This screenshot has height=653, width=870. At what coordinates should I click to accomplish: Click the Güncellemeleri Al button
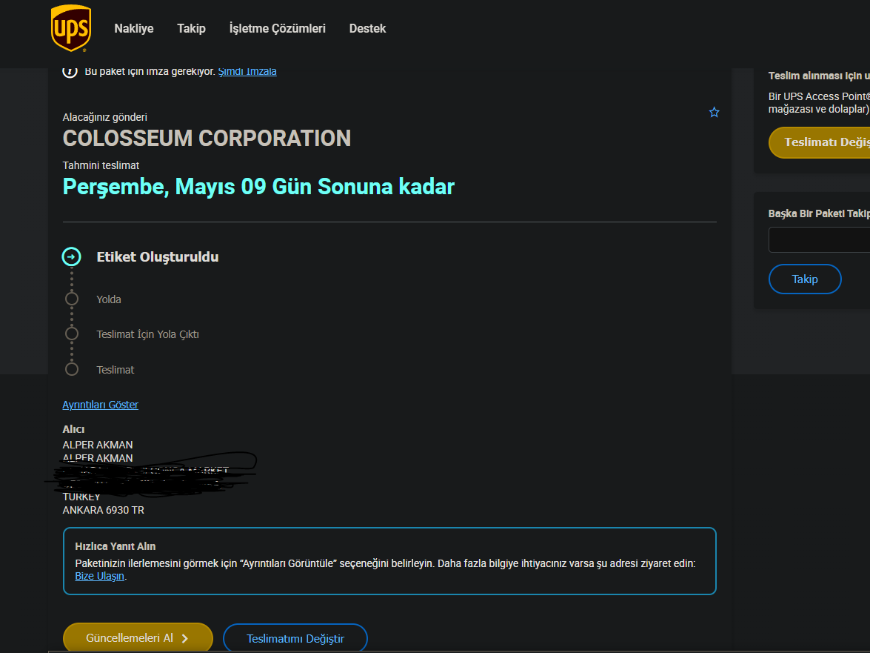tap(138, 638)
